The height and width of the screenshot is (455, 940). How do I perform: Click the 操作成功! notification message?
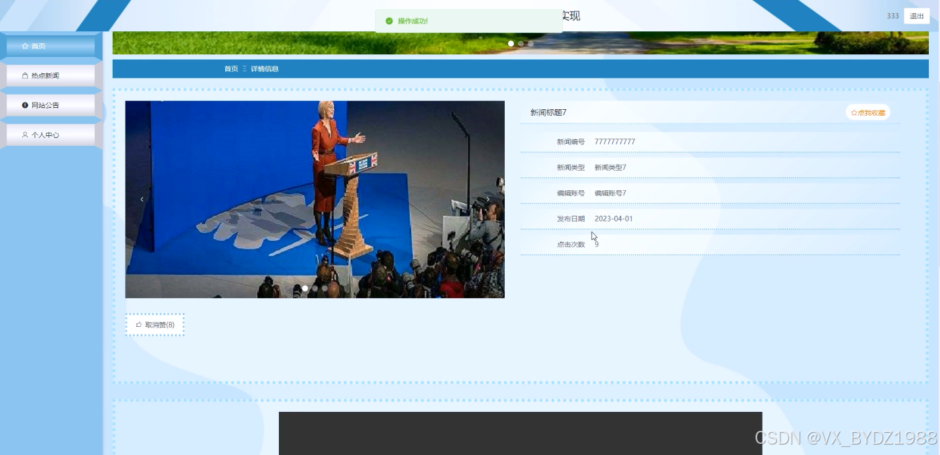(413, 21)
